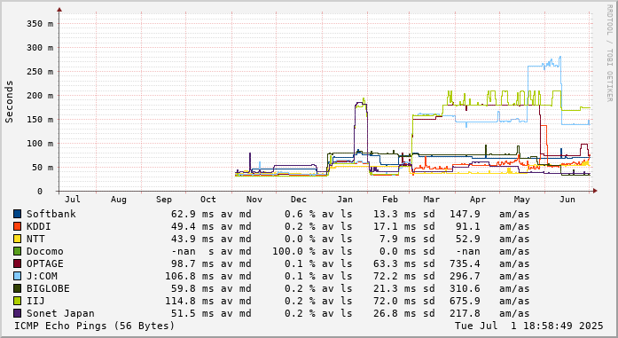Viewport: 618px width, 338px height.
Task: Click the Nov x-axis month label
Action: coord(254,200)
